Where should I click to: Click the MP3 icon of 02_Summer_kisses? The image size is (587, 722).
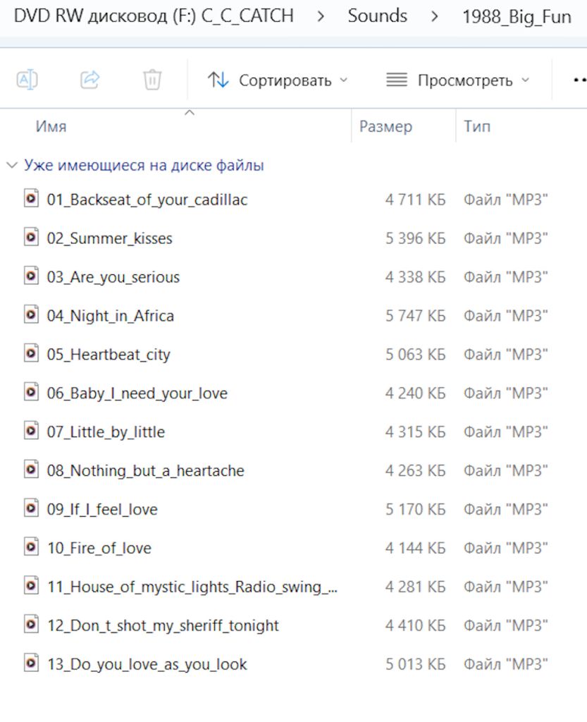click(x=31, y=238)
